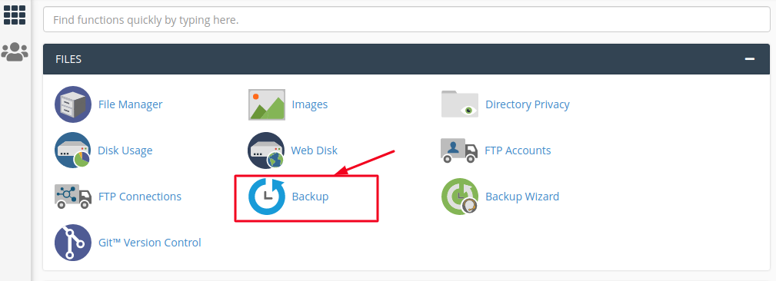Viewport: 776px width, 281px height.
Task: Open the FTP Connections truck icon
Action: [x=73, y=197]
